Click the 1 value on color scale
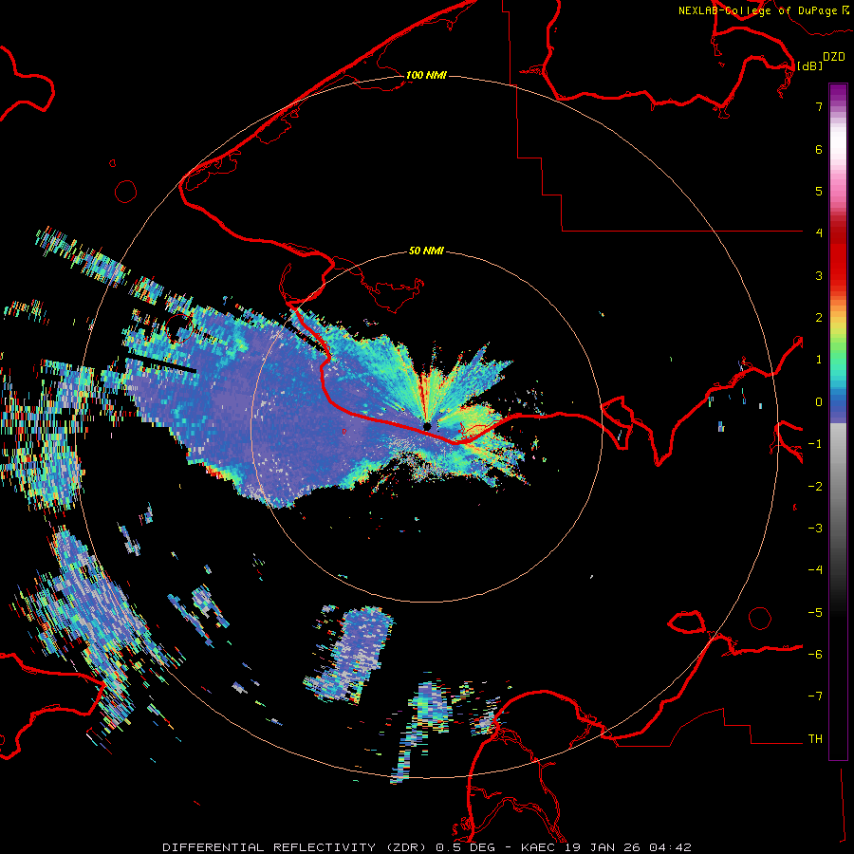 pyautogui.click(x=819, y=360)
